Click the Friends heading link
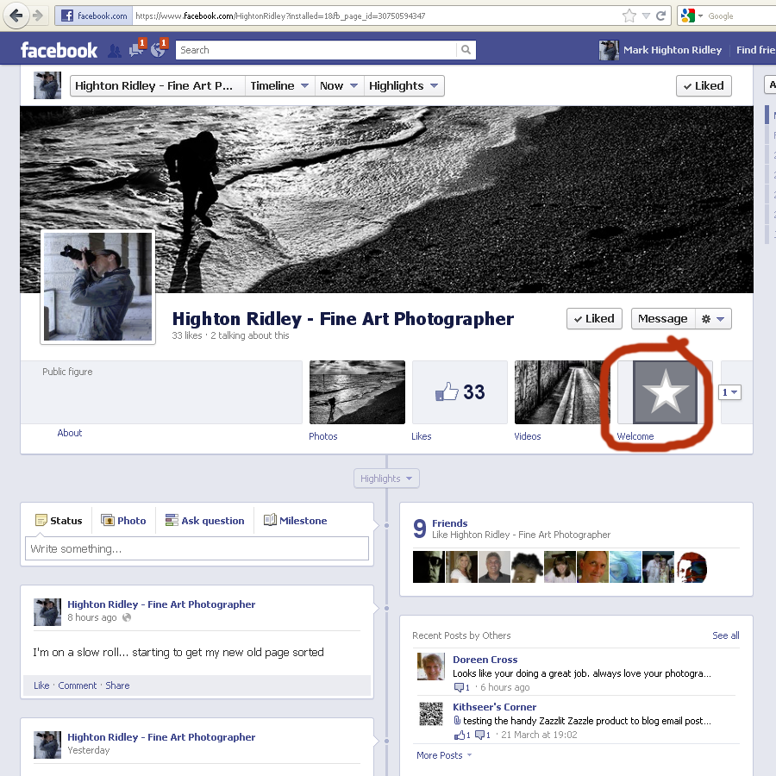Image resolution: width=776 pixels, height=776 pixels. [450, 523]
